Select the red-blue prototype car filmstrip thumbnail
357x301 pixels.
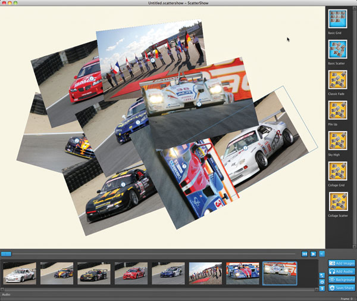(x=243, y=273)
